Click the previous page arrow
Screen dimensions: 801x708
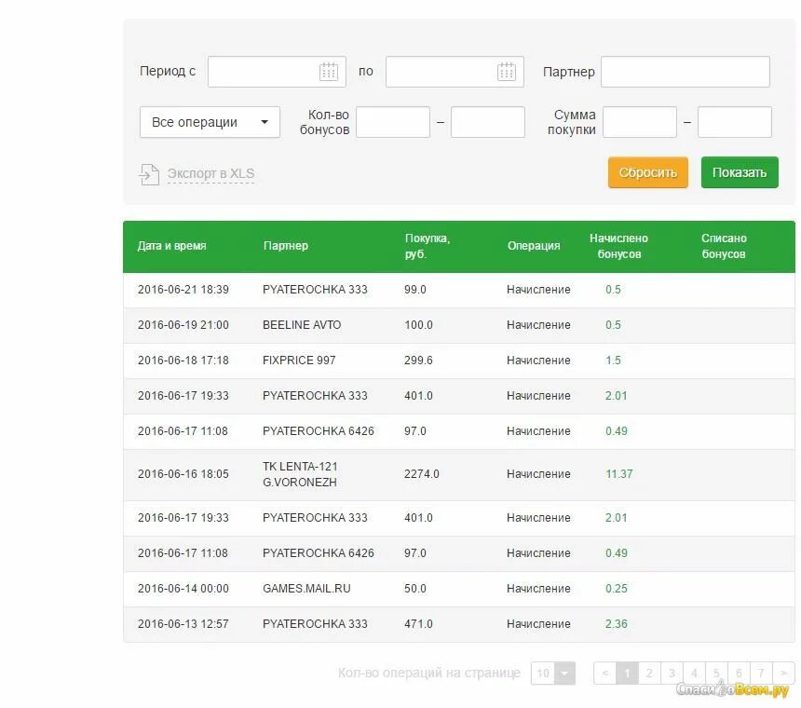pos(605,674)
